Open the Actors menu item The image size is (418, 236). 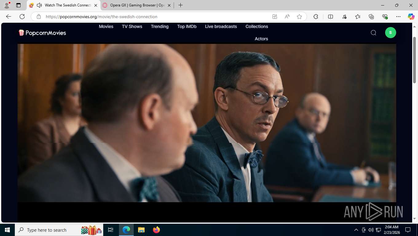(261, 39)
